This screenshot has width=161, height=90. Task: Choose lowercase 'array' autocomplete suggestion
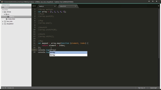pyautogui.click(x=68, y=52)
